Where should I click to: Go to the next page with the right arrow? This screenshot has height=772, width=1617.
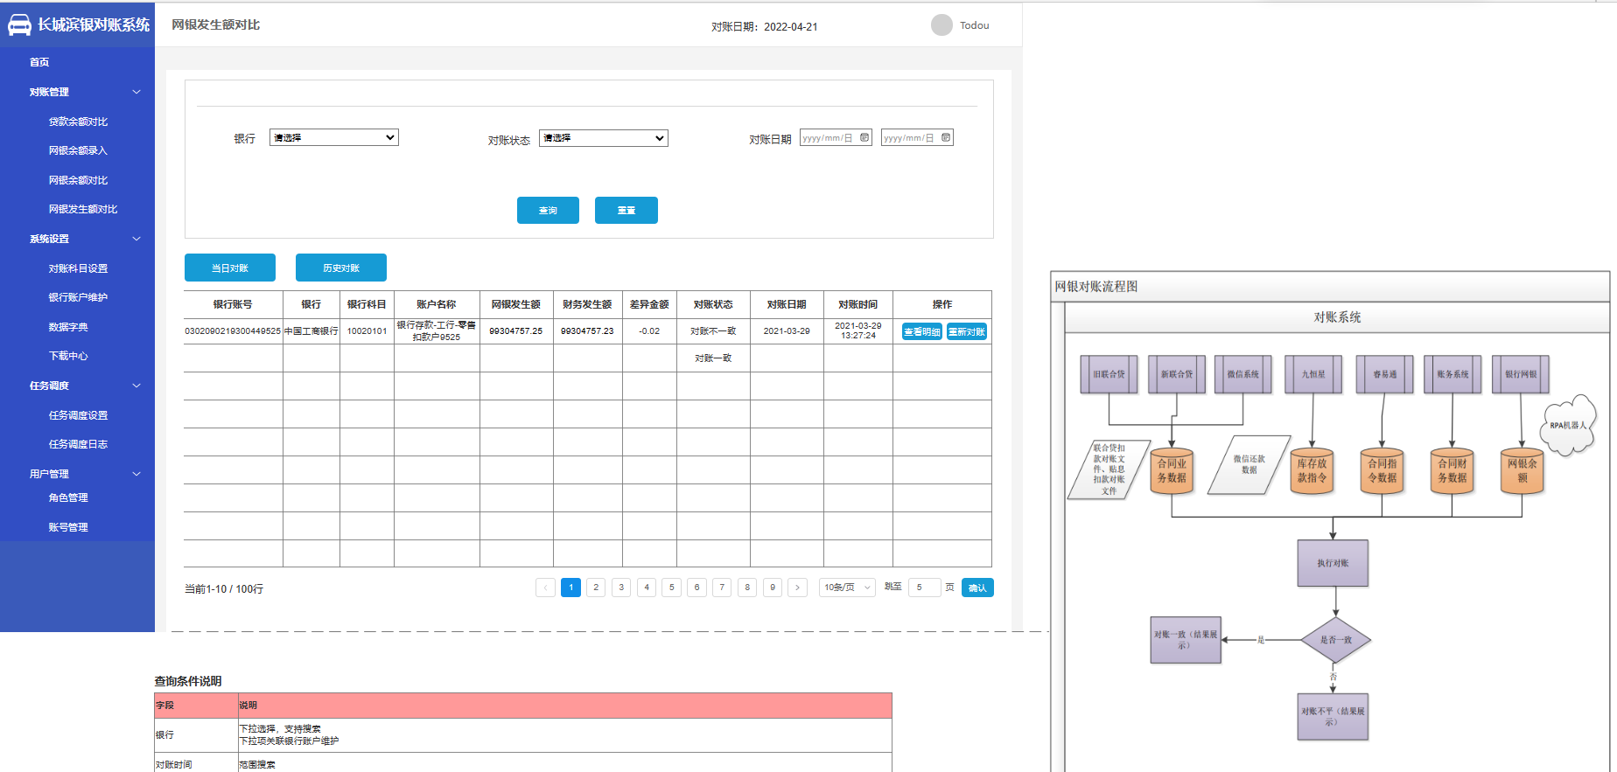[797, 588]
